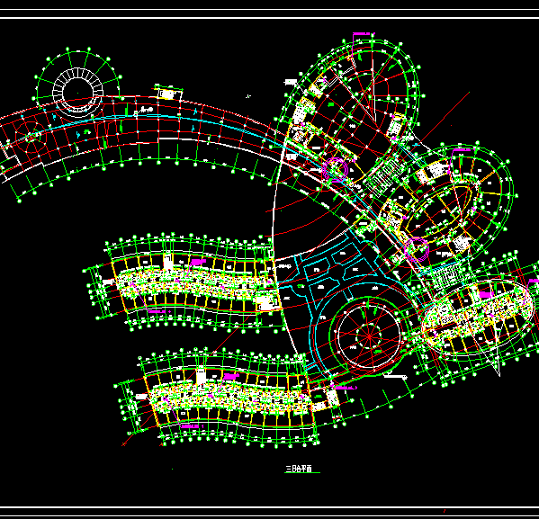This screenshot has width=539, height=519.
Task: Click the lower magenta circle symbol
Action: click(417, 249)
